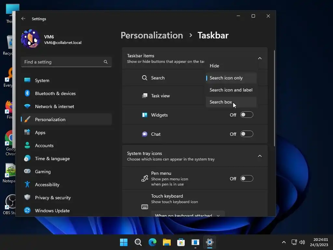
Task: Click the Apps icon in the sidebar
Action: [27, 132]
